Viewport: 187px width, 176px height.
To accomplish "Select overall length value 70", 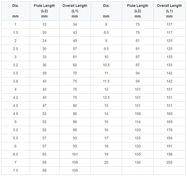I will click(x=75, y=73).
